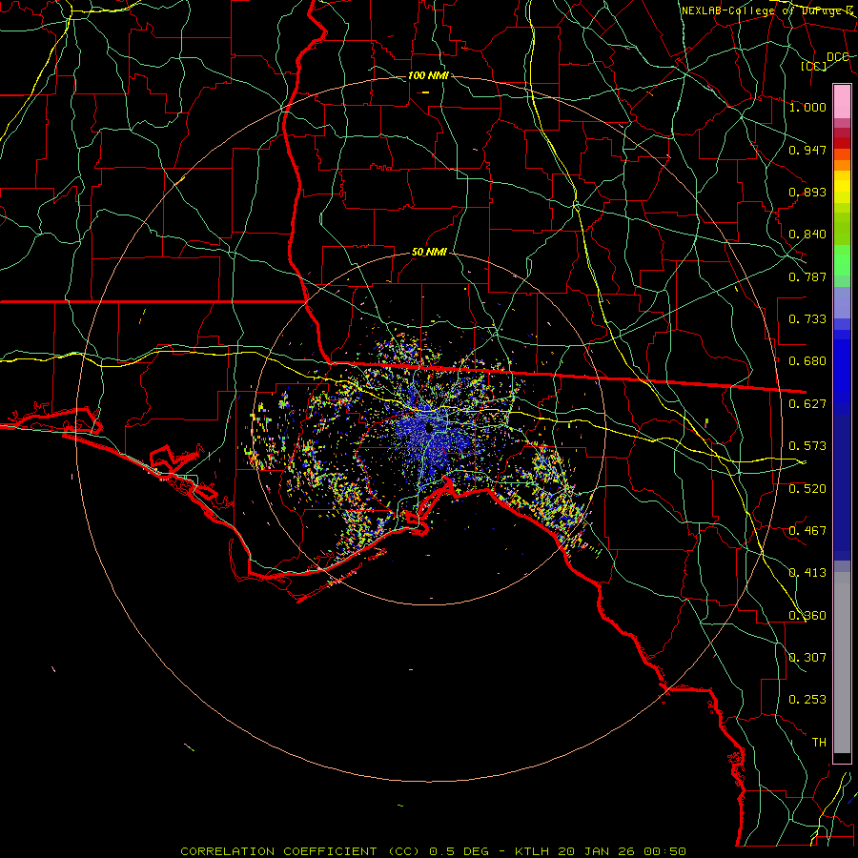Viewport: 858px width, 858px height.
Task: Click the "DCC" product label
Action: [x=838, y=56]
